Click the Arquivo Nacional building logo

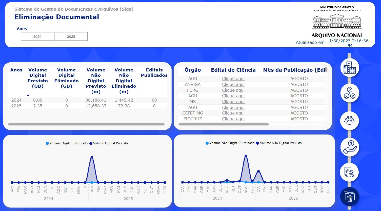tap(337, 22)
